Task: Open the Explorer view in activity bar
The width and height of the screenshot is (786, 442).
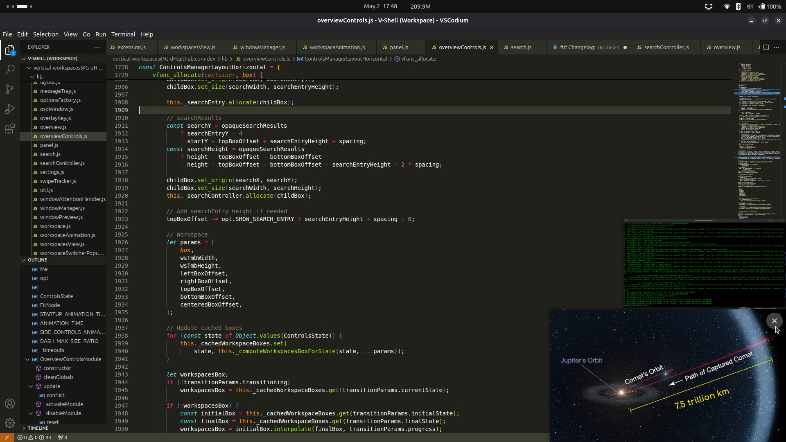Action: 10,50
